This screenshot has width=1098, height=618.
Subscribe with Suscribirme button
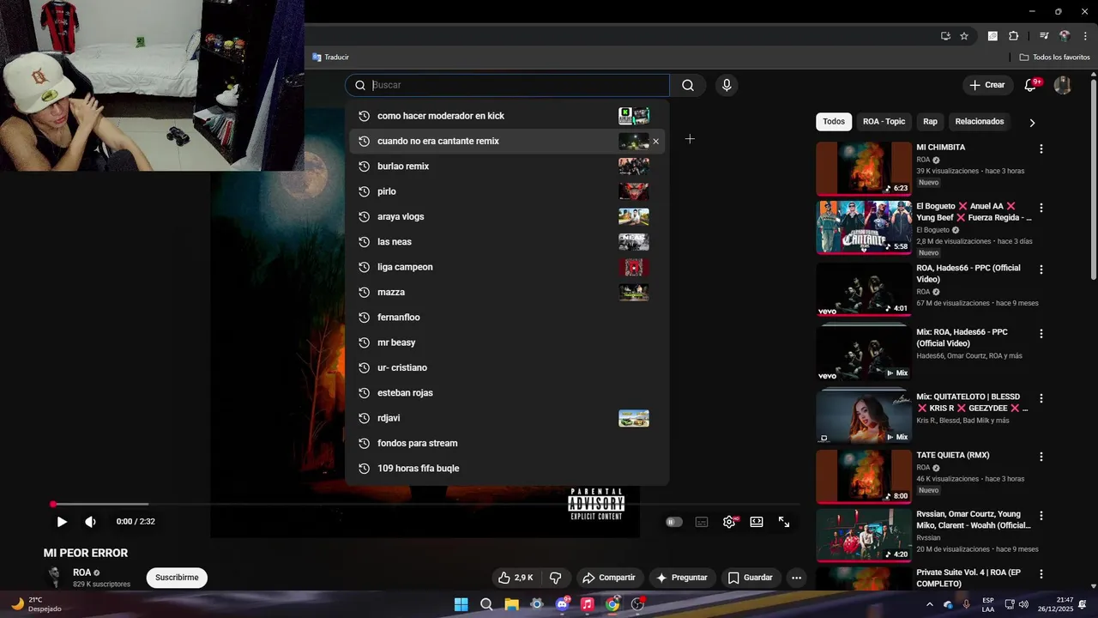click(177, 578)
